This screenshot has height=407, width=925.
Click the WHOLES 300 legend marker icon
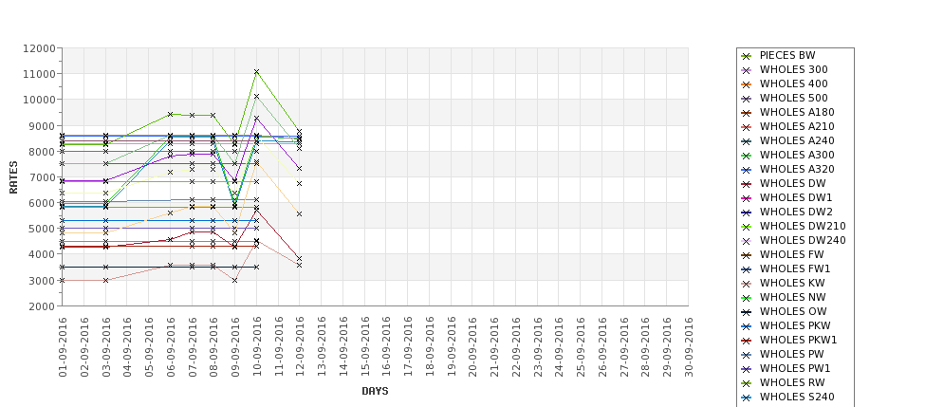[x=747, y=70]
